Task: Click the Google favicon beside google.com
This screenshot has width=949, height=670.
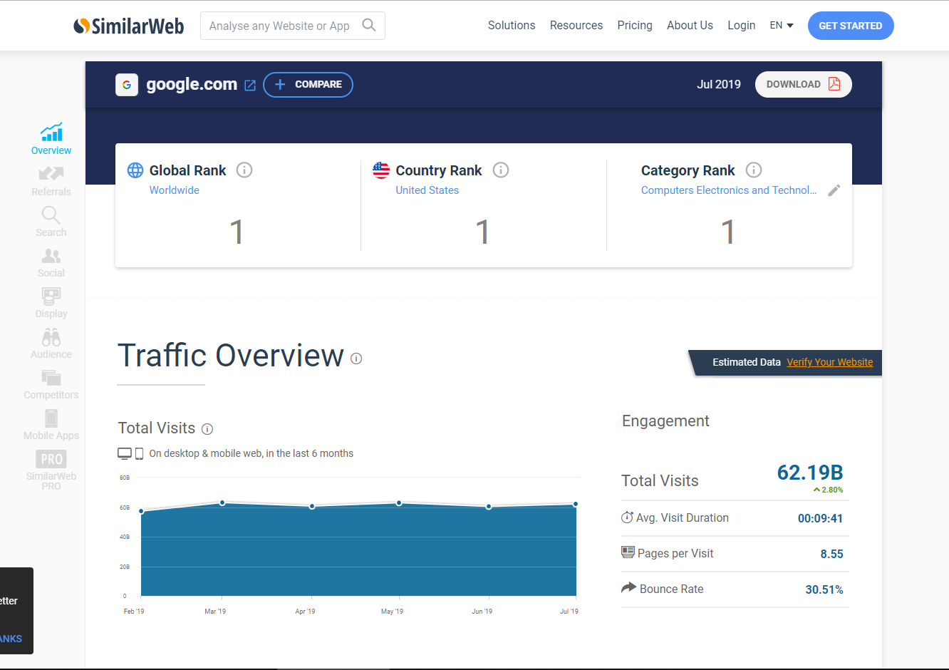Action: point(127,85)
